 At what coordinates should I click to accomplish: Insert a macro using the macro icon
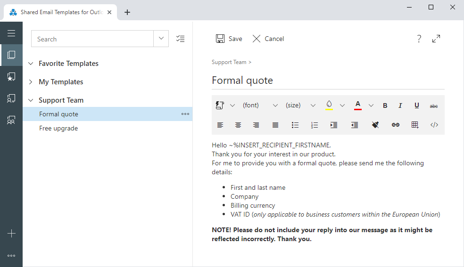(220, 105)
